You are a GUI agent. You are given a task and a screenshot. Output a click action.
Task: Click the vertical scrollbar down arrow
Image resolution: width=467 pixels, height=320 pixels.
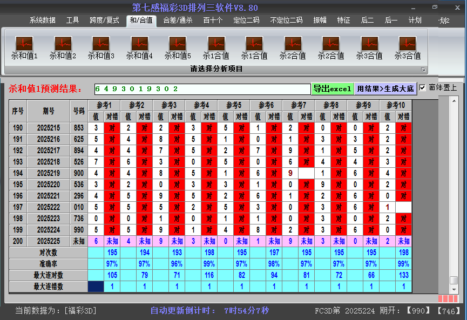pos(454,289)
